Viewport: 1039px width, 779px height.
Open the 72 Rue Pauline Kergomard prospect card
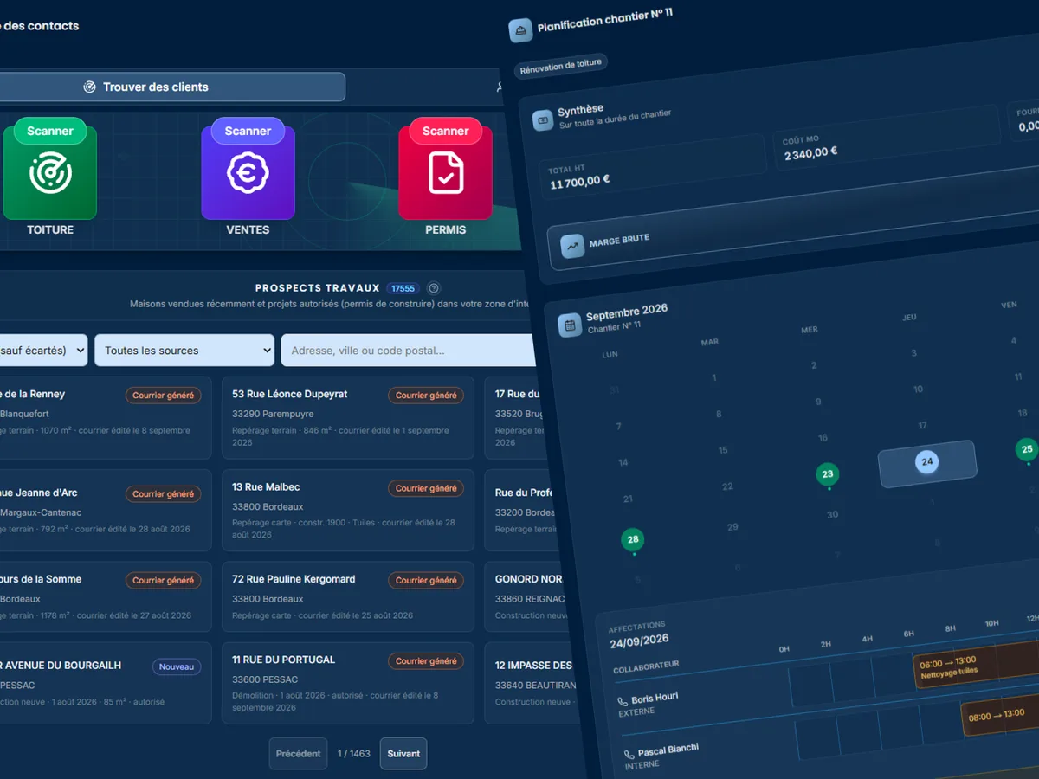tap(348, 596)
